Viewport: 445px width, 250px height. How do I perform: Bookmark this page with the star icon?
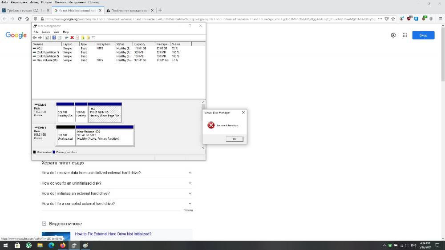[x=393, y=19]
